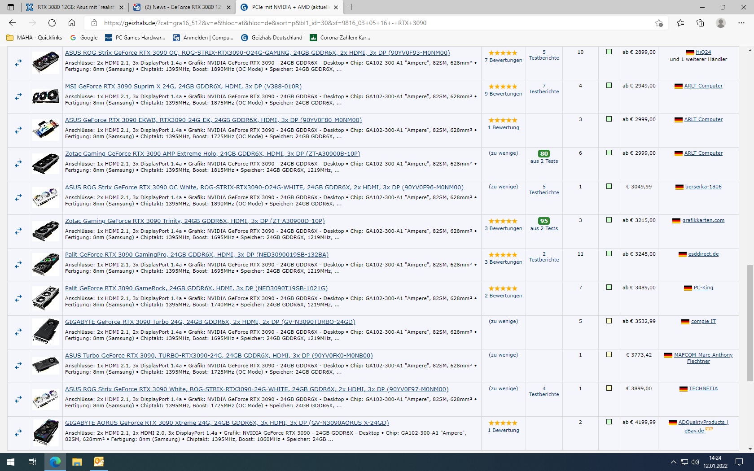The width and height of the screenshot is (754, 471).
Task: Close the News GeForce RTX 3080 tab
Action: pos(228,7)
